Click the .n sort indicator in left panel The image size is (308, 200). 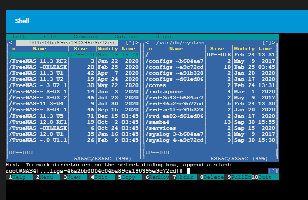point(12,49)
